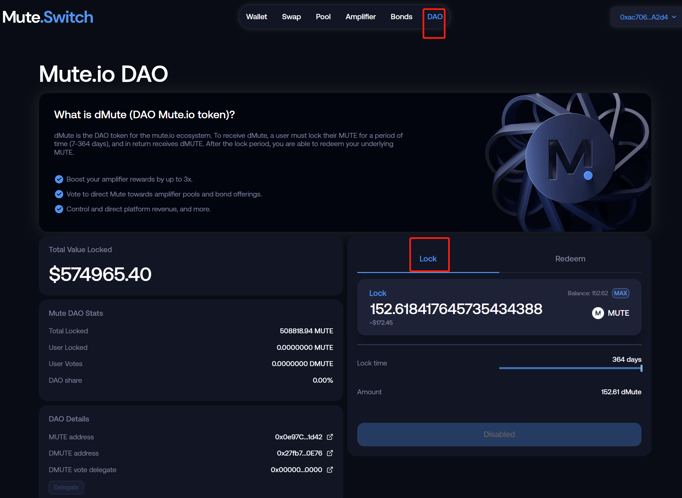Click the Delegate button

click(x=66, y=487)
